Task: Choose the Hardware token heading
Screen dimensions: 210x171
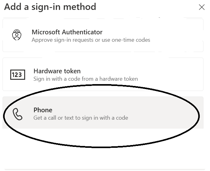Action: click(57, 71)
